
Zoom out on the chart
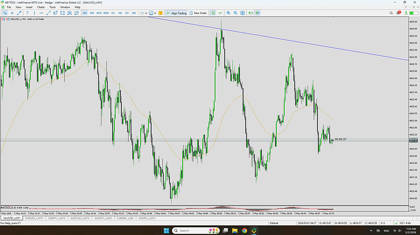tap(236, 13)
